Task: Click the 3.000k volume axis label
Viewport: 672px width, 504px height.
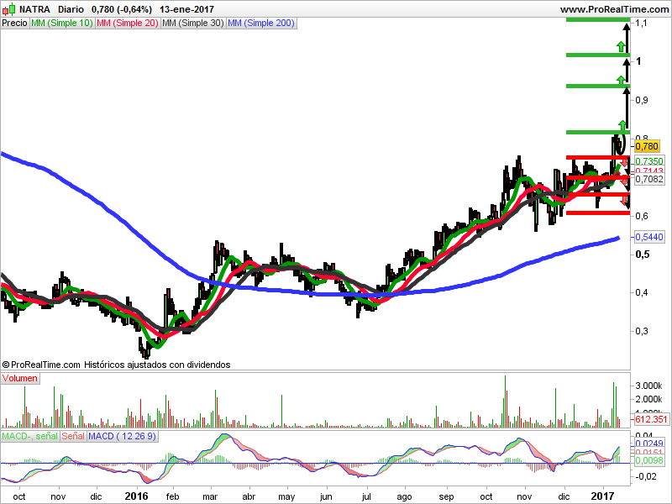Action: coord(648,386)
